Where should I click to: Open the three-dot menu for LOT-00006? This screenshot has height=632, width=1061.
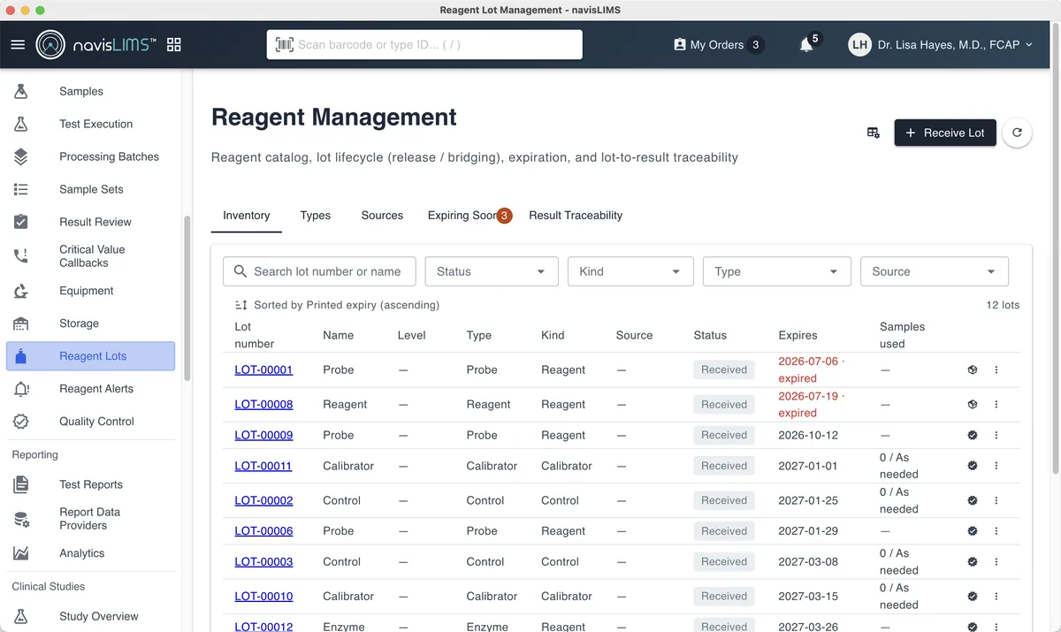coord(996,531)
